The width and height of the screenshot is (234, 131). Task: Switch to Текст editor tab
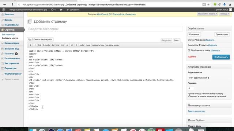[177, 40]
